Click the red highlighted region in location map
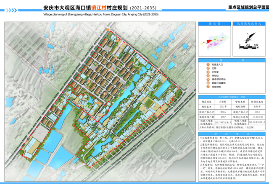269x185 pixels. (209, 41)
